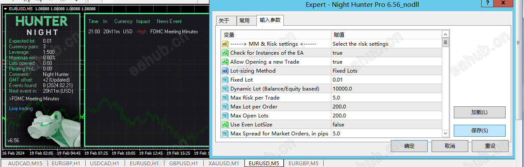The width and height of the screenshot is (524, 167).
Task: Click the enum icon beside Lot-sizing Method
Action: click(225, 71)
